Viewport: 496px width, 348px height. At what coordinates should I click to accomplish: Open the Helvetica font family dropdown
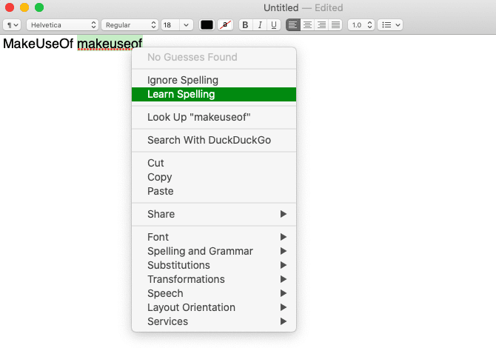coord(62,25)
